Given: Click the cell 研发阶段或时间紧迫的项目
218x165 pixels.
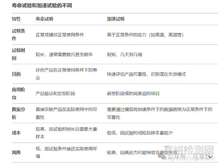Looking at the screenshot, I should tap(133, 93).
